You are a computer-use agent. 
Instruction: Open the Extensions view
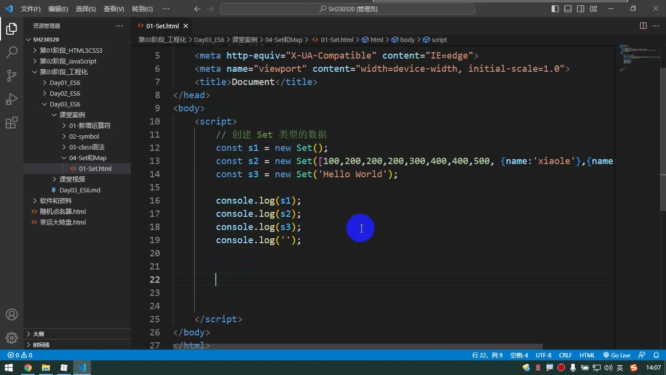click(x=12, y=122)
